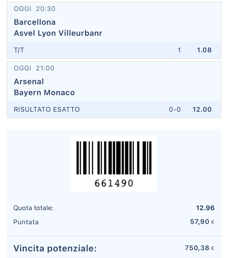Select the total odds value 12.96
The width and height of the screenshot is (228, 258).
(x=205, y=208)
